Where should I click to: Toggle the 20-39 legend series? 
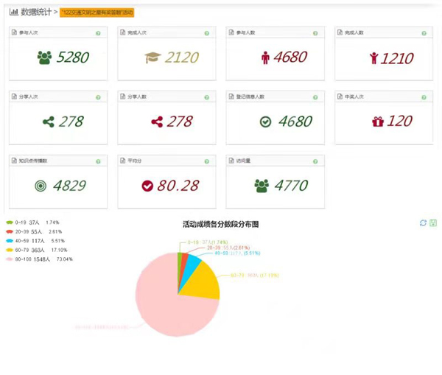pyautogui.click(x=10, y=231)
